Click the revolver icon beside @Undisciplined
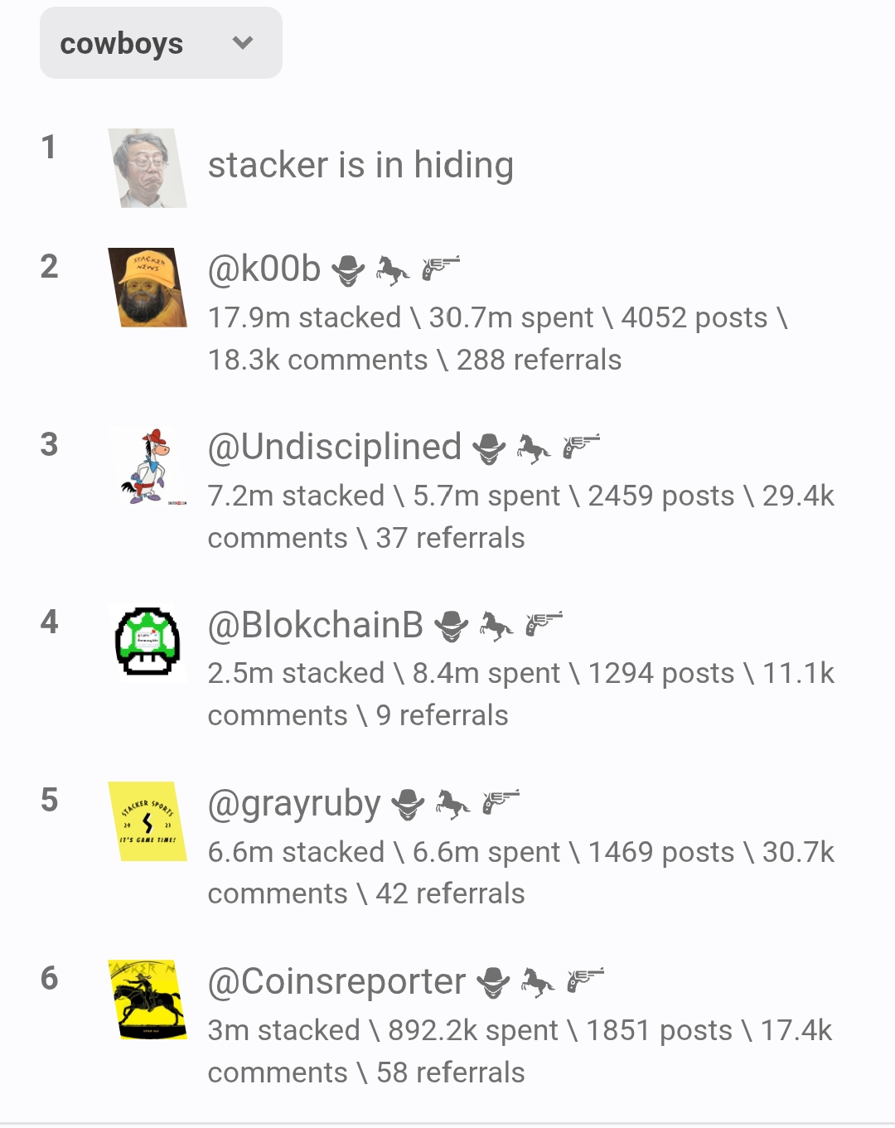This screenshot has height=1128, width=895. (x=581, y=447)
